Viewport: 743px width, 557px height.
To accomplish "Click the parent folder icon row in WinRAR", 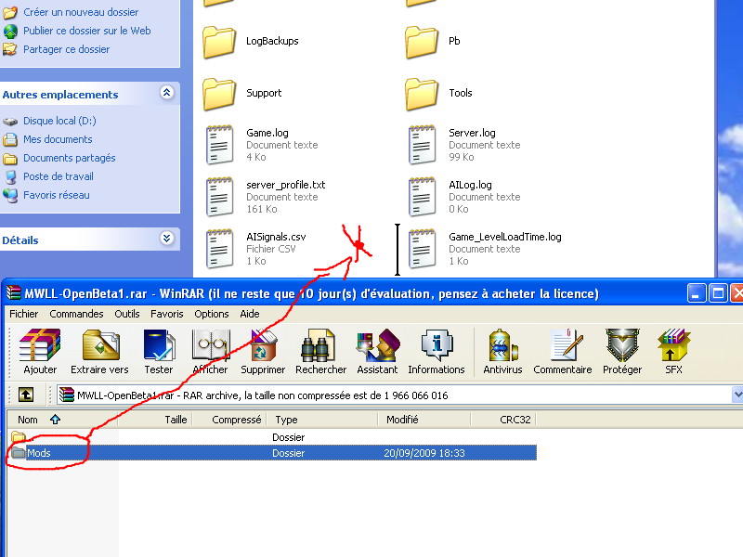I will (271, 436).
